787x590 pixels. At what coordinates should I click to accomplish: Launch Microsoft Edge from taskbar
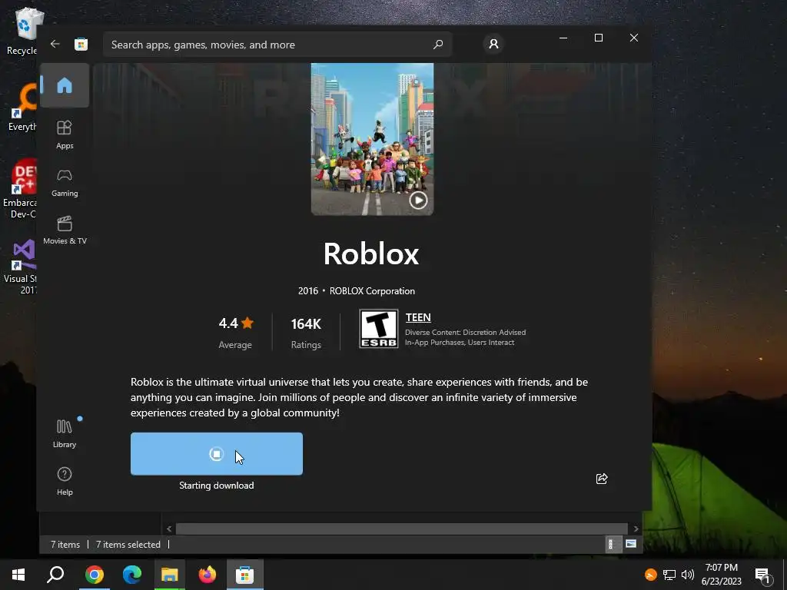click(x=132, y=575)
